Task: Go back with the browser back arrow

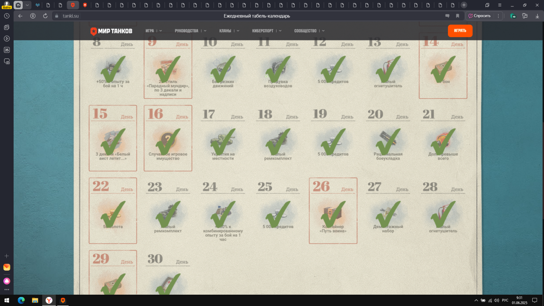Action: point(20,15)
